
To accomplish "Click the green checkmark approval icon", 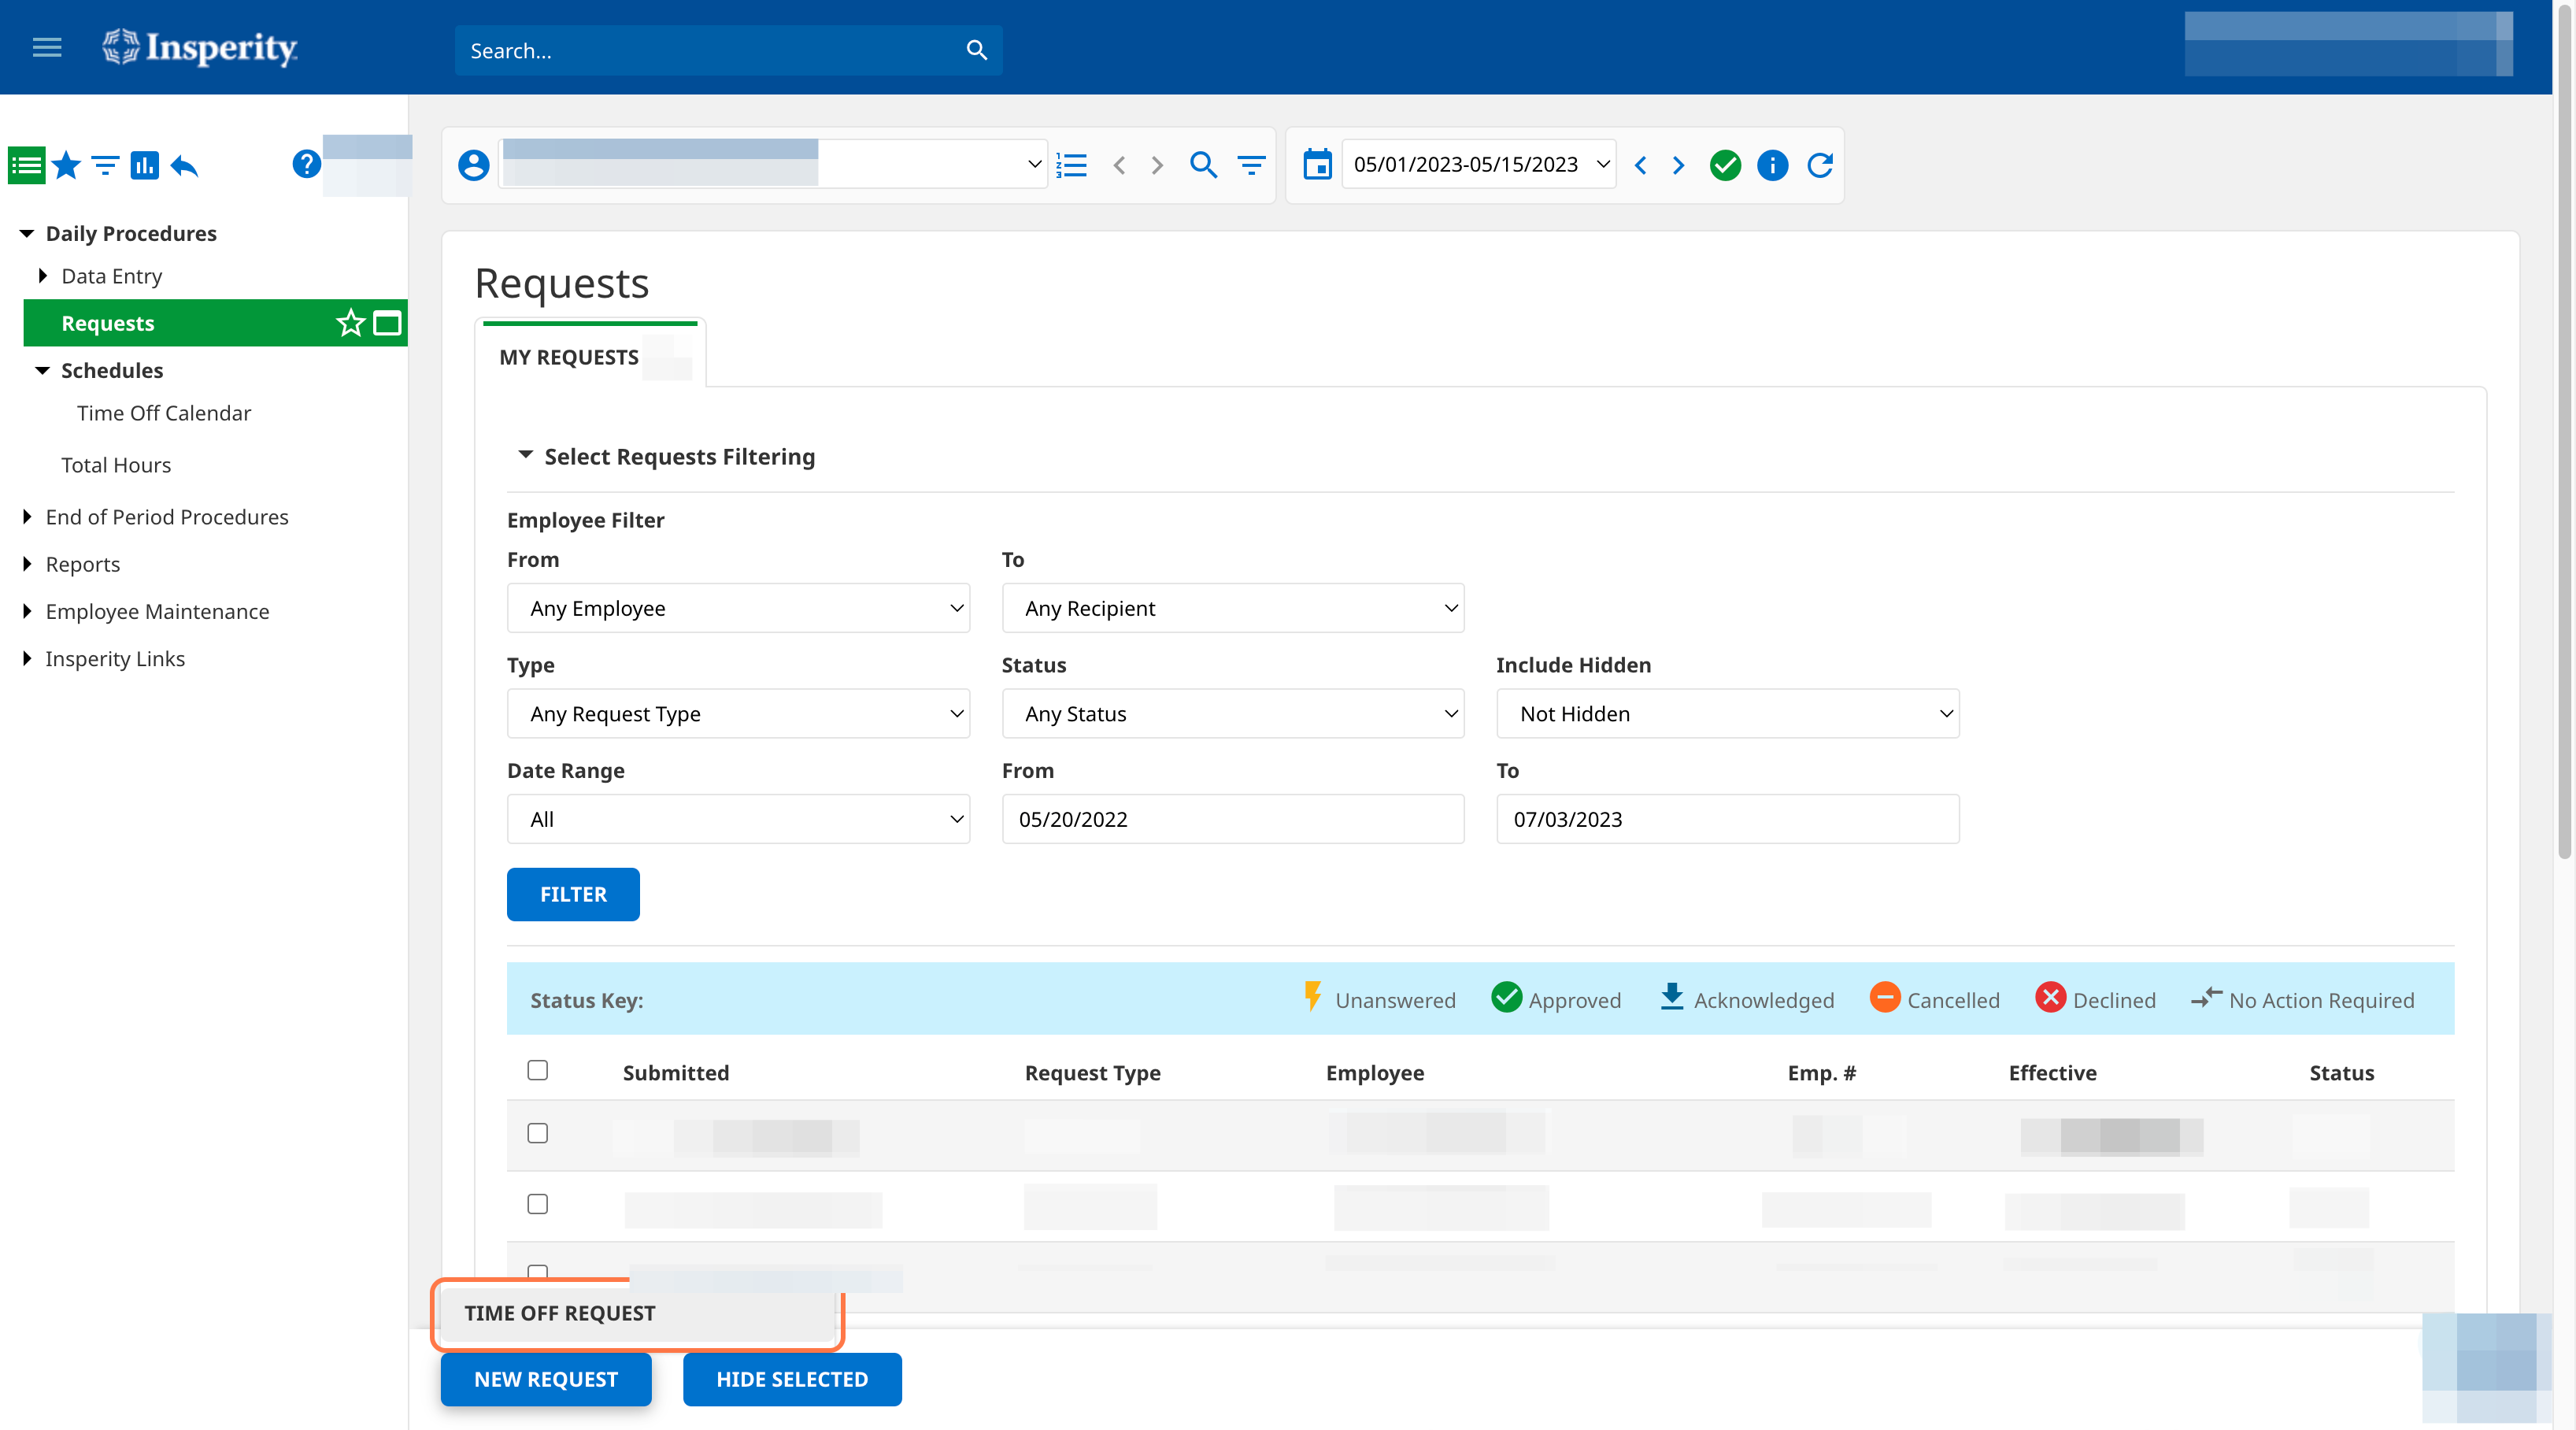I will 1725,165.
